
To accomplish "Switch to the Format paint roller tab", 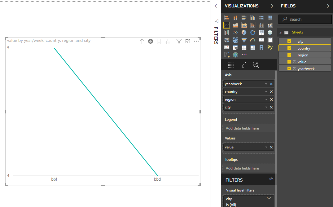I will tap(243, 64).
